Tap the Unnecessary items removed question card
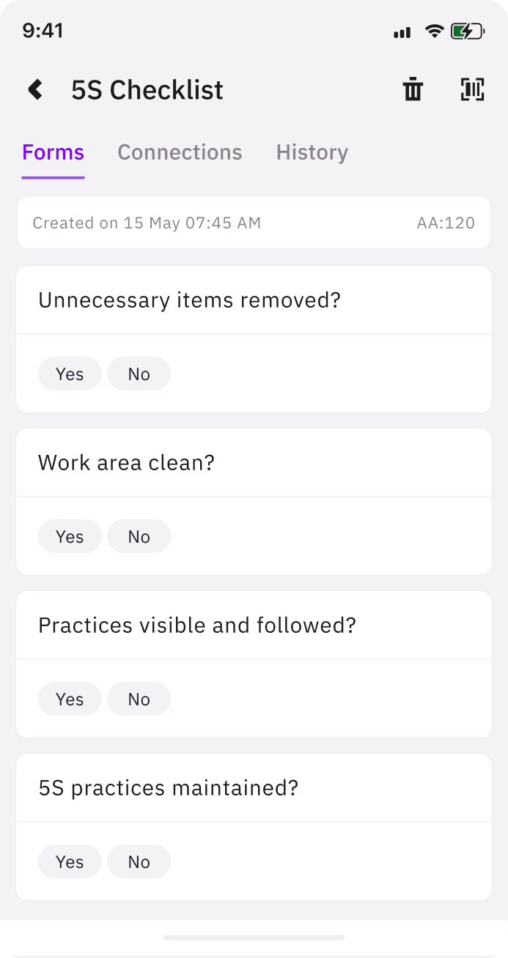508x958 pixels. [x=254, y=300]
